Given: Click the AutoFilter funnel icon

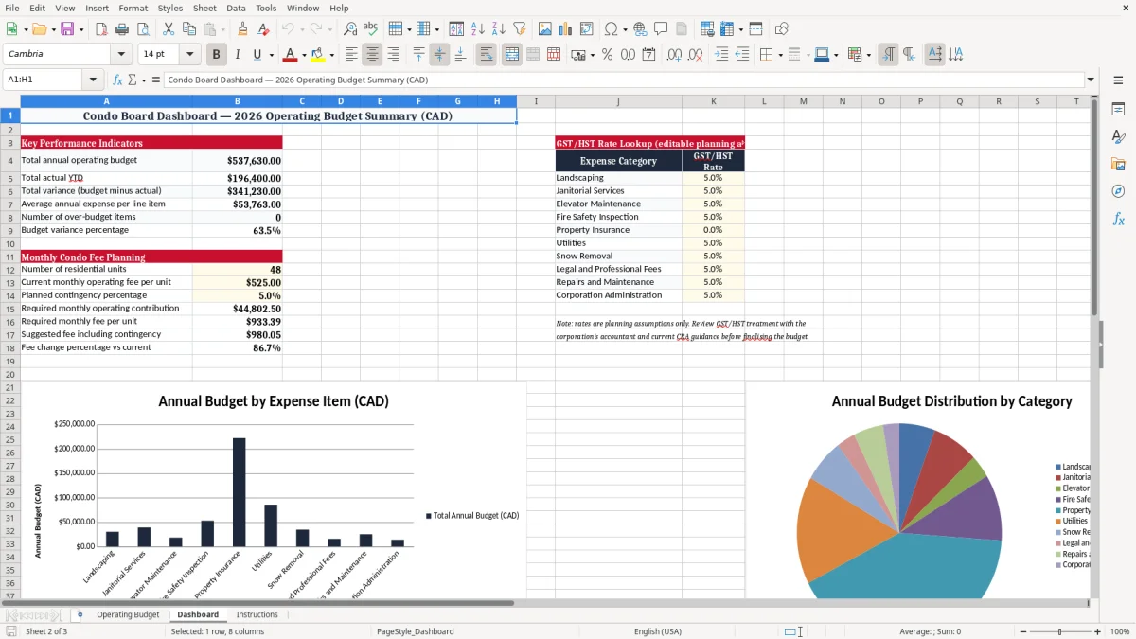Looking at the screenshot, I should [519, 29].
